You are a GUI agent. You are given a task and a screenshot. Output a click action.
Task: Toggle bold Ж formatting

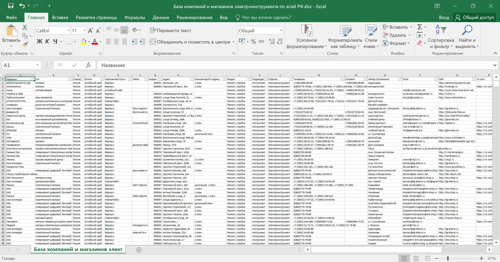pyautogui.click(x=39, y=41)
